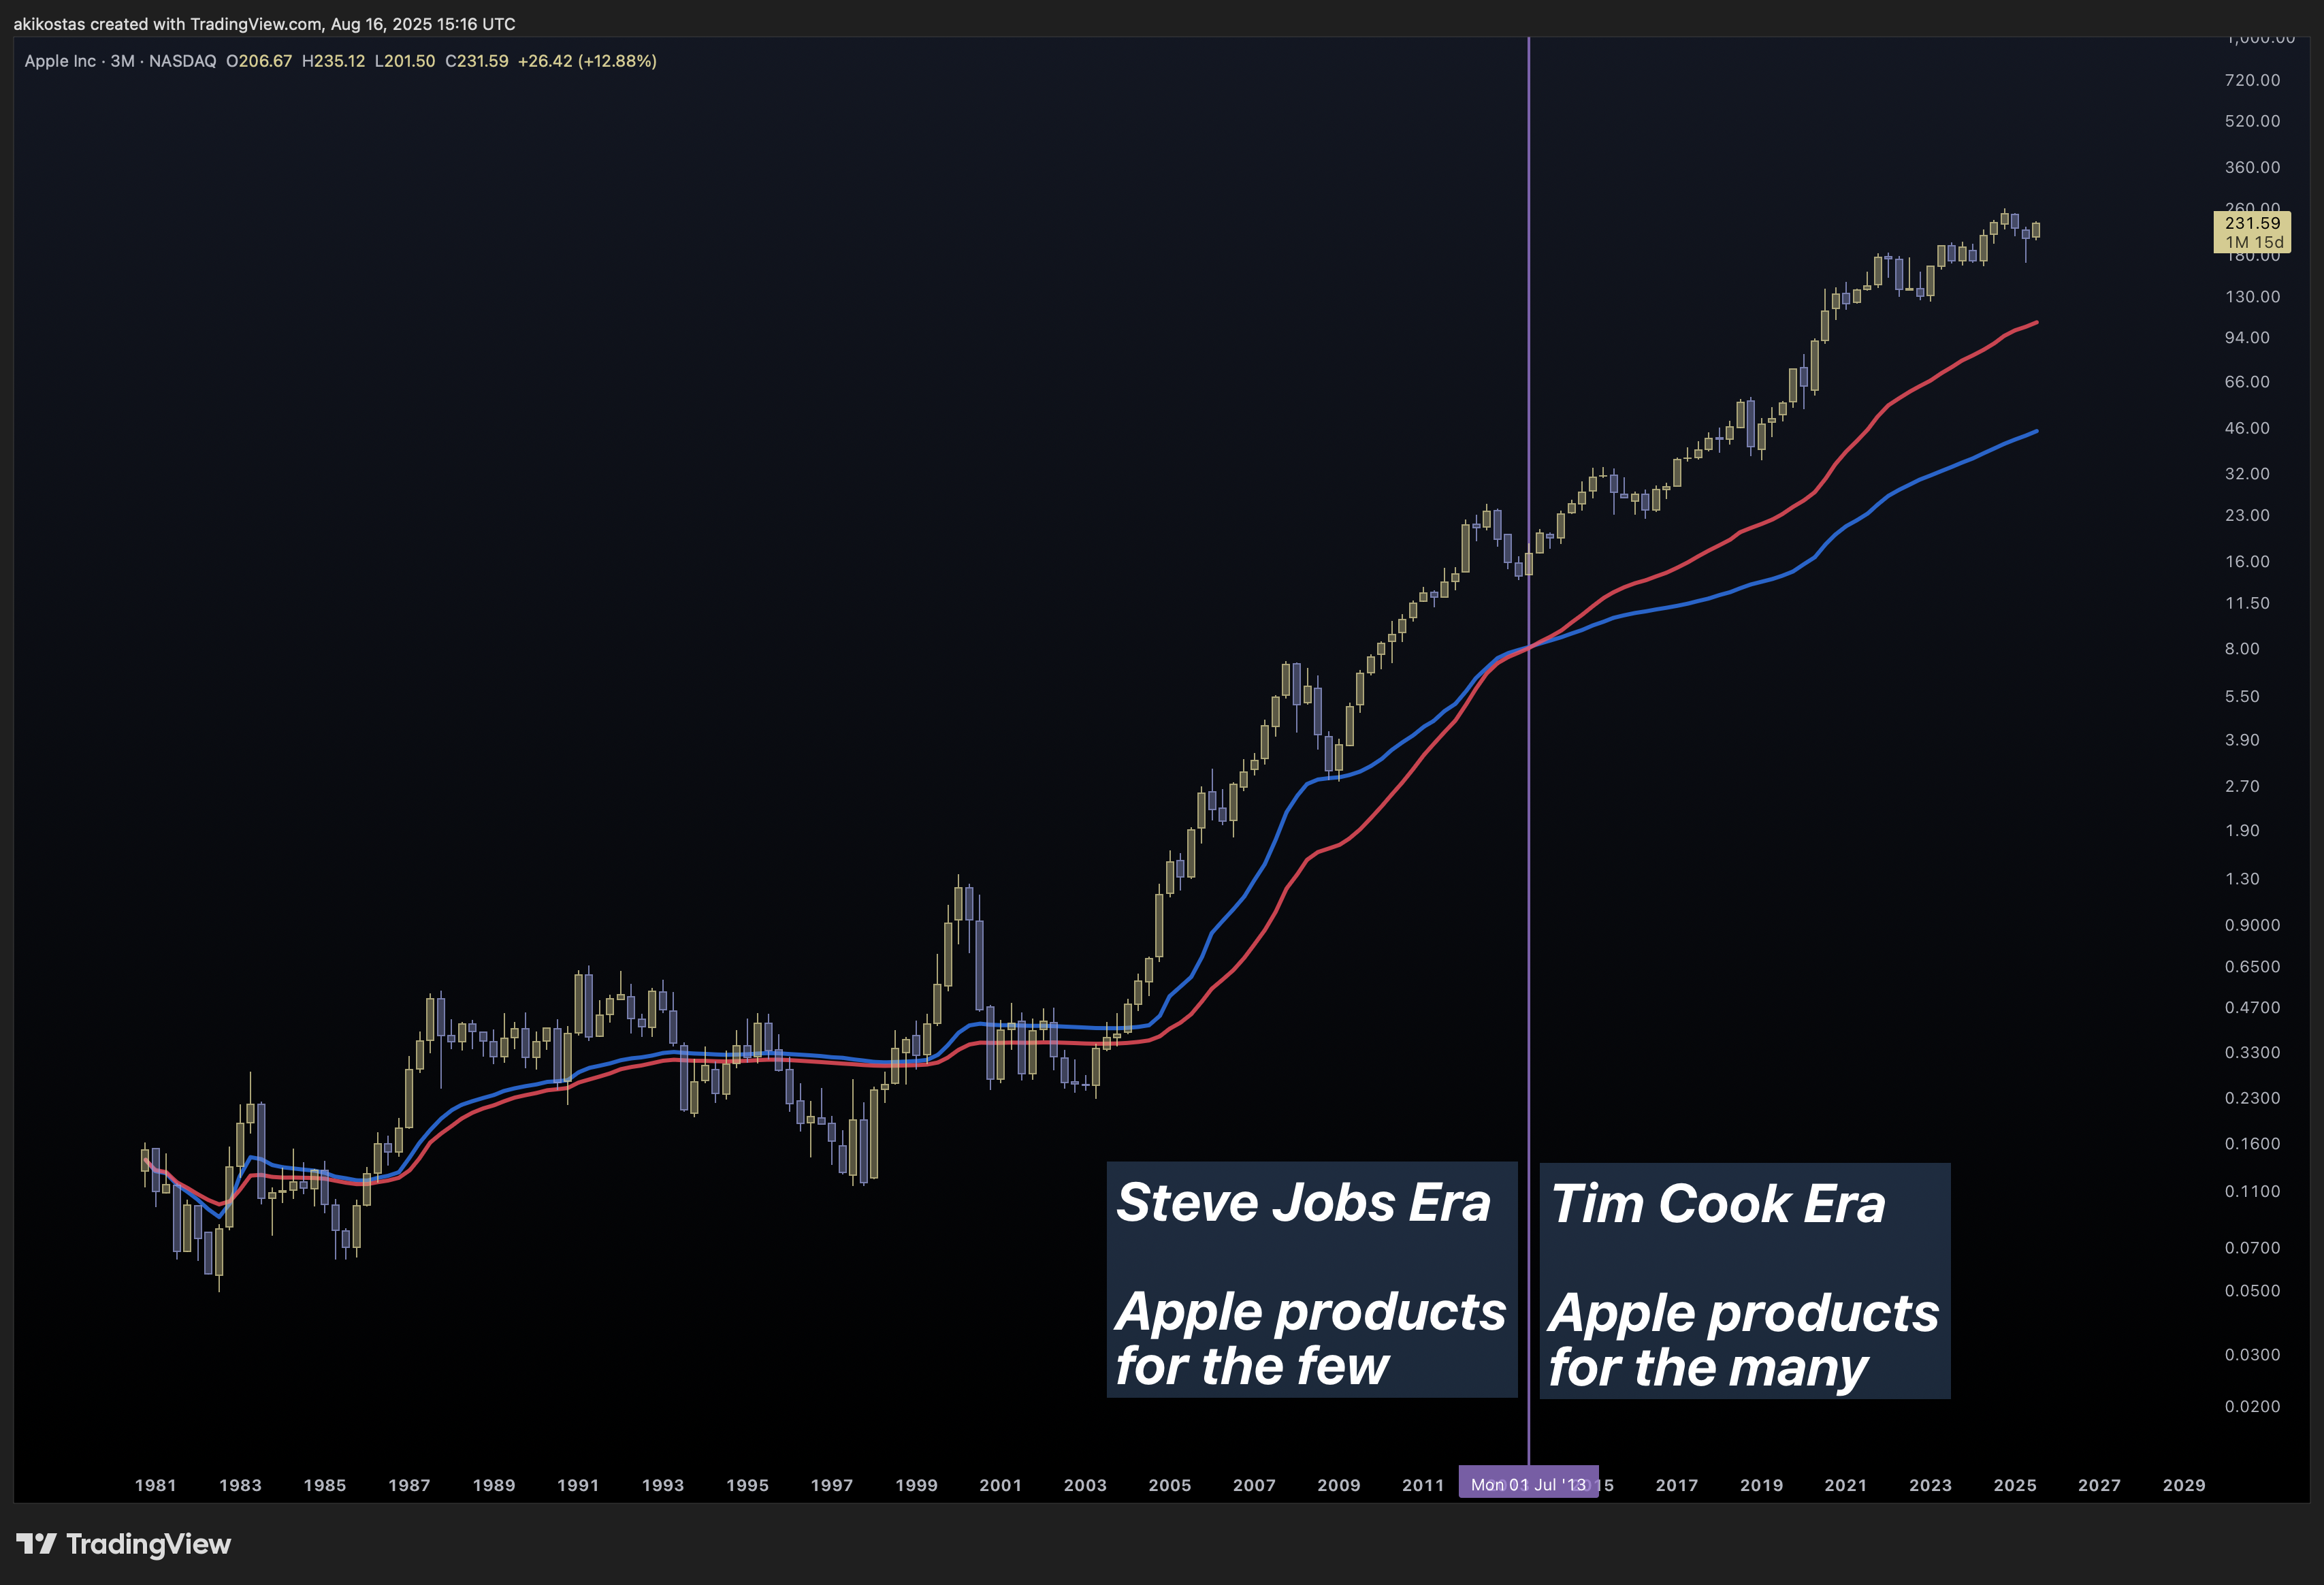
Task: Click the 1985 year label on time axis
Action: pyautogui.click(x=325, y=1486)
